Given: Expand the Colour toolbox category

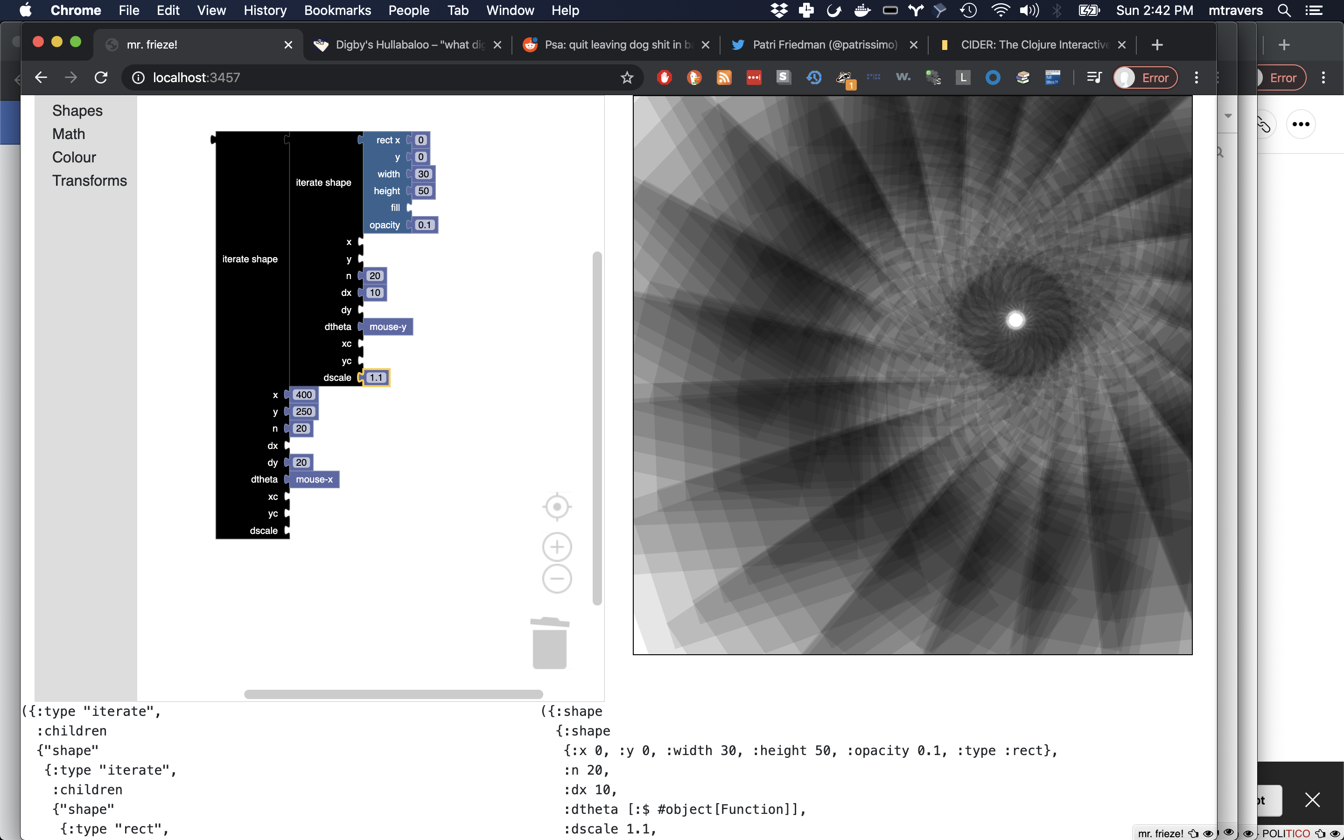Looking at the screenshot, I should pos(74,157).
